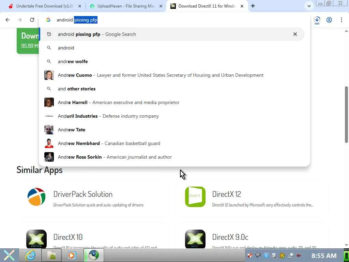Select the Download DirectX 11 tab
The image size is (349, 262).
pyautogui.click(x=207, y=6)
